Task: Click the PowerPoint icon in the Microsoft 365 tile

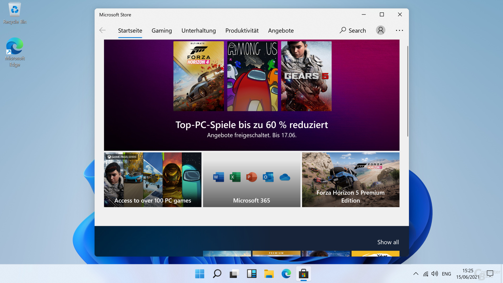Action: coord(251,177)
